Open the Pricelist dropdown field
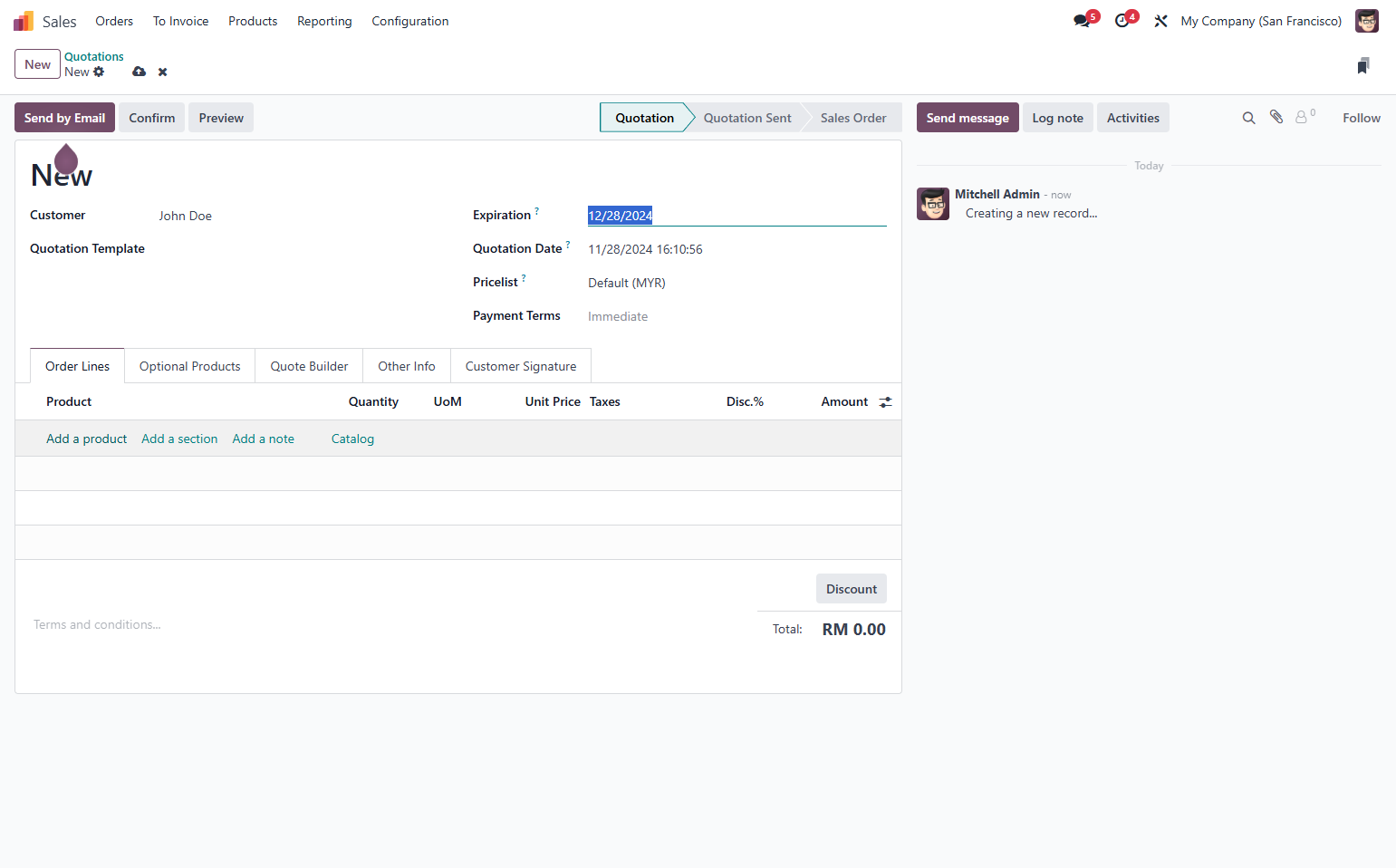Viewport: 1396px width, 868px height. coord(737,283)
